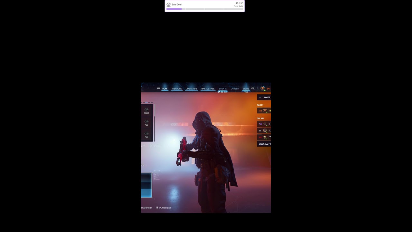This screenshot has height=232, width=412.
Task: Click the ONLINE heading text
Action: coord(260,119)
